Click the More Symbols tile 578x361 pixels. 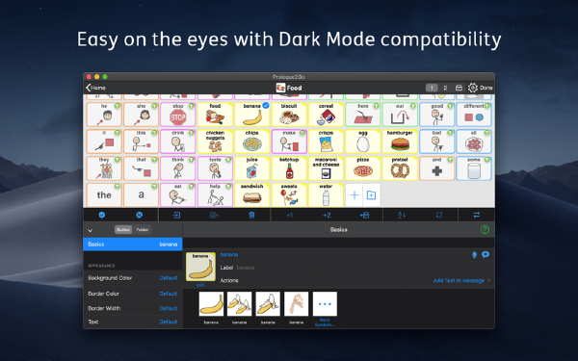tap(325, 309)
